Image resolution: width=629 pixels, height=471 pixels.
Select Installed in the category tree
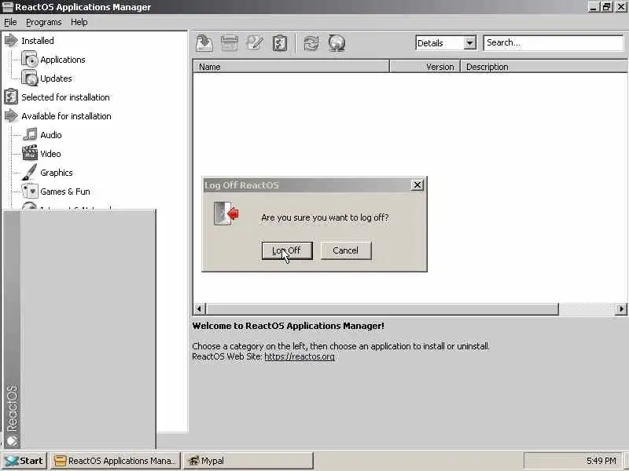pyautogui.click(x=37, y=41)
